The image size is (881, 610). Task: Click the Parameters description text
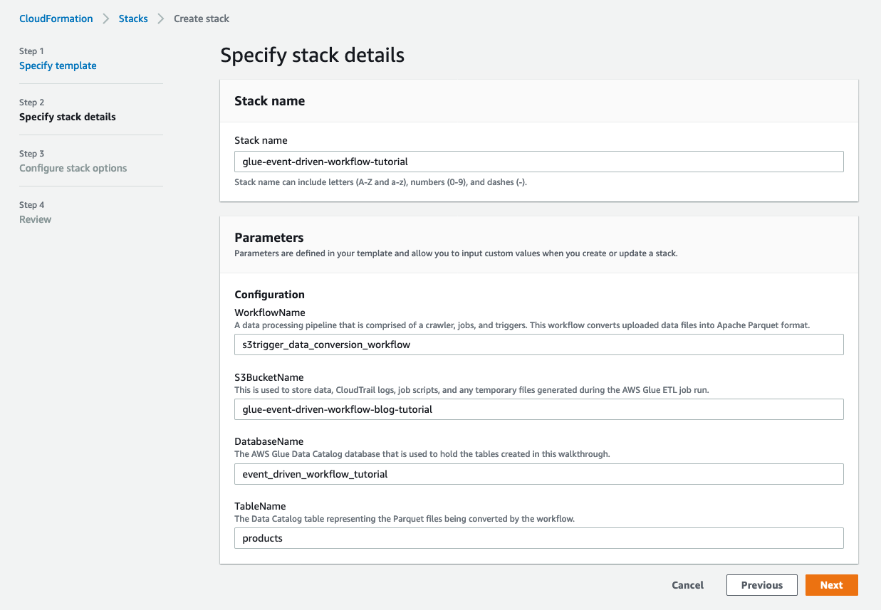pos(456,253)
